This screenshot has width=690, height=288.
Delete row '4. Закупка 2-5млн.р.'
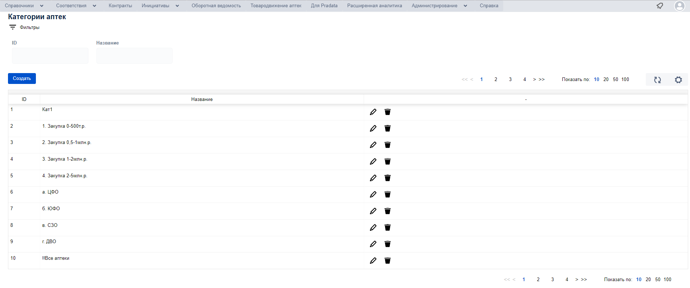[x=388, y=178]
